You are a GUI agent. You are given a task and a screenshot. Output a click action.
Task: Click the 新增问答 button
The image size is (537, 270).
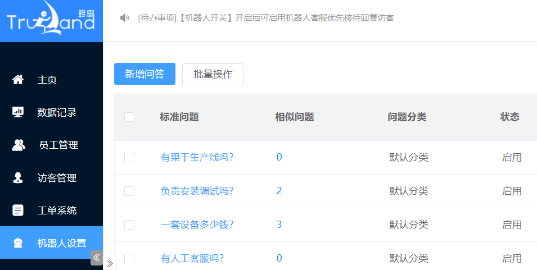(145, 74)
